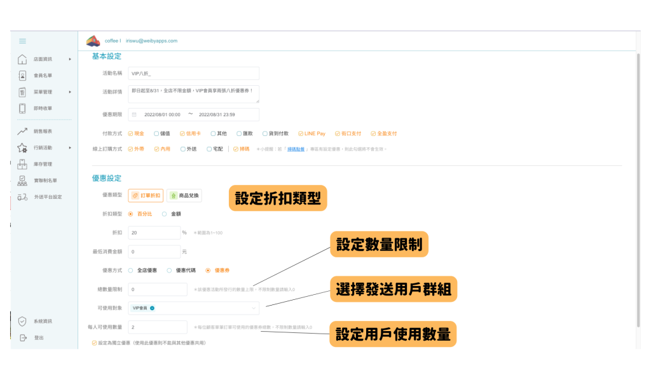This screenshot has height=366, width=651.
Task: Uncheck the 現金 payment checkbox
Action: click(130, 133)
